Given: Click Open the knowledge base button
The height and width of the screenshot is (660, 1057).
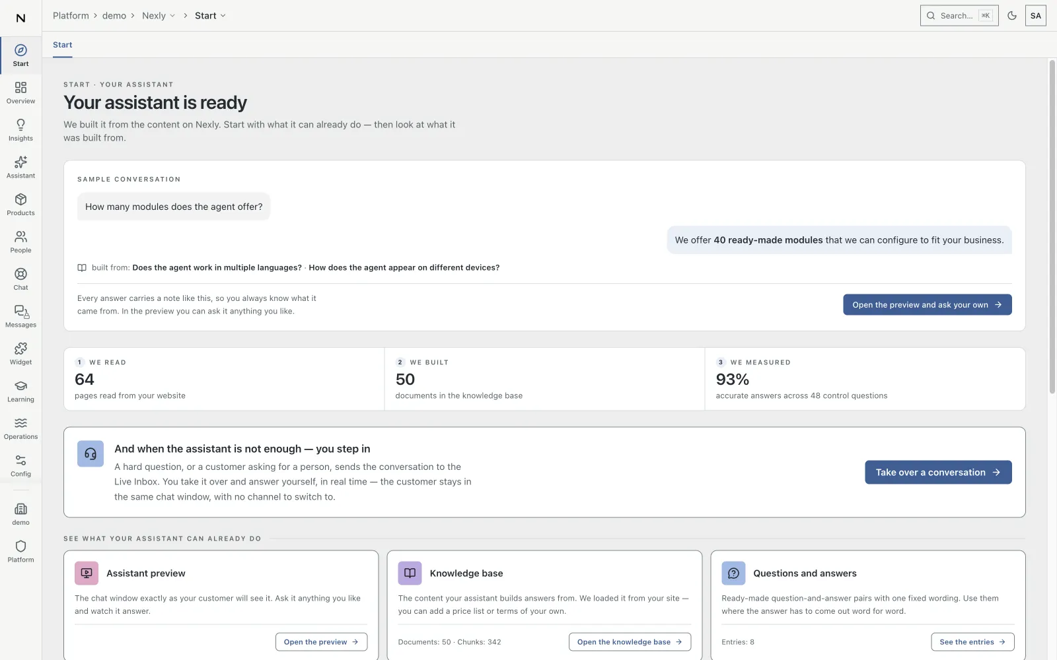Looking at the screenshot, I should tap(630, 642).
